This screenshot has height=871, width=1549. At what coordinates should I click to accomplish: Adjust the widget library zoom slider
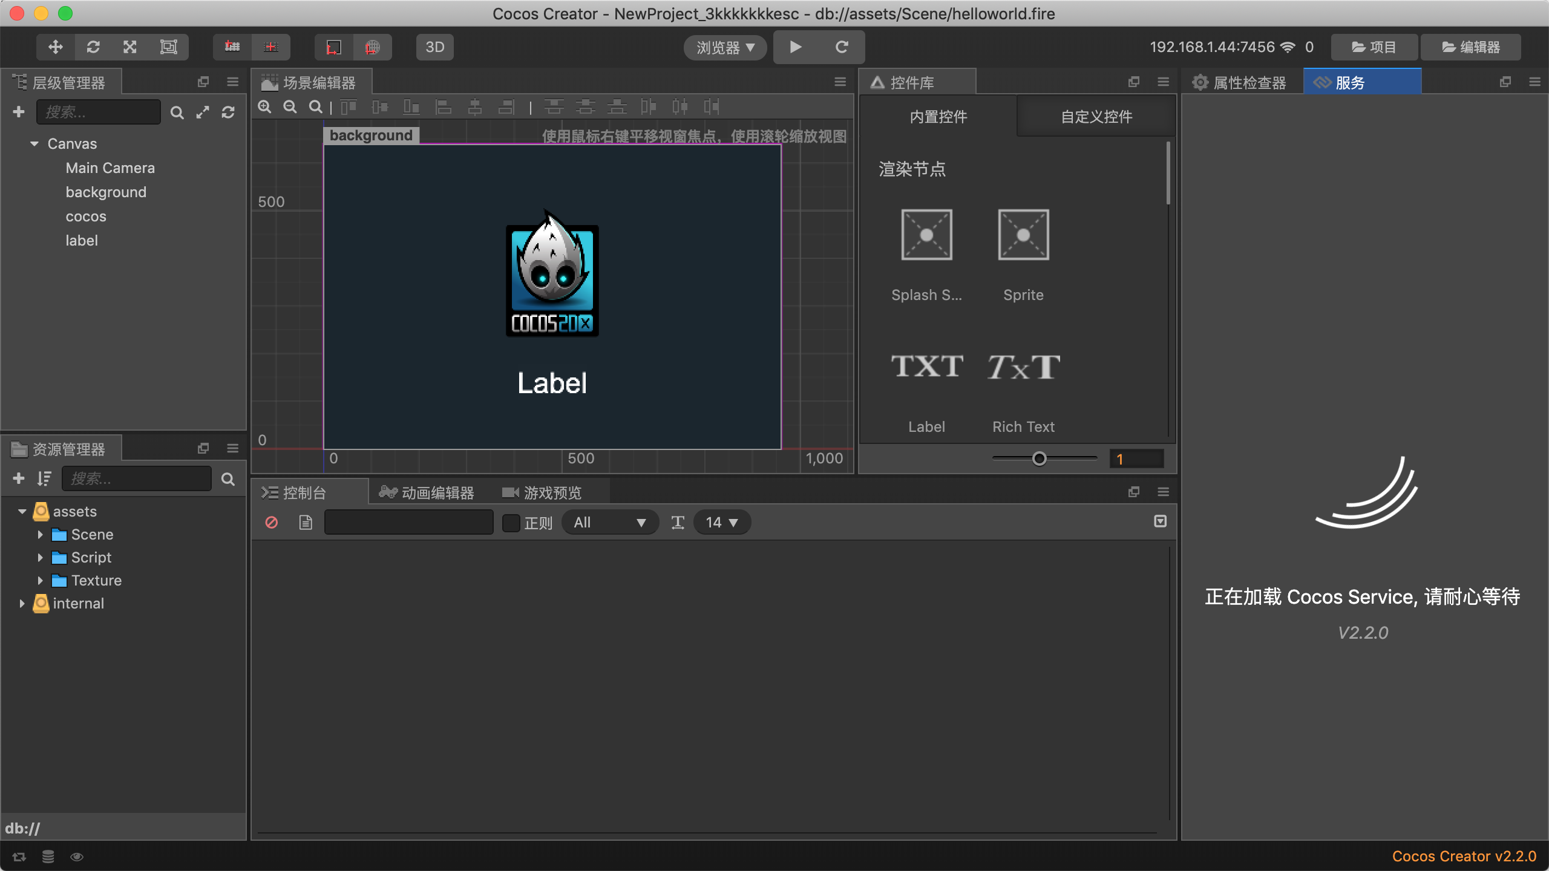[1039, 459]
